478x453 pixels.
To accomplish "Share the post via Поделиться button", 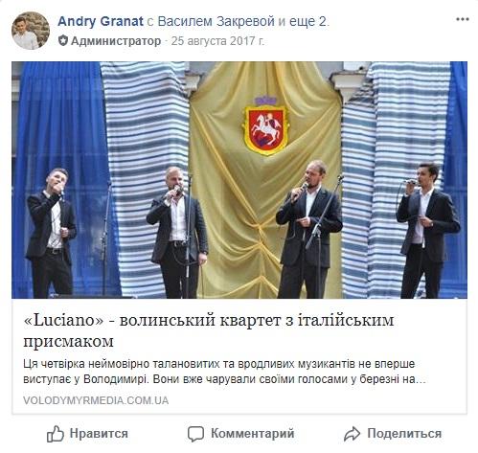I will point(393,434).
